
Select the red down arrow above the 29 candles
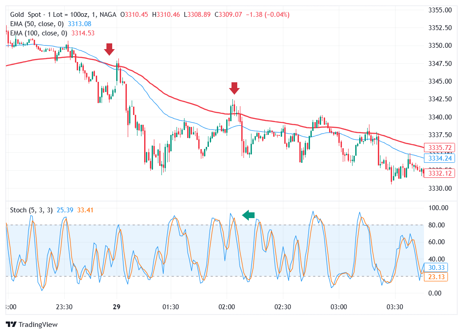[x=109, y=48]
